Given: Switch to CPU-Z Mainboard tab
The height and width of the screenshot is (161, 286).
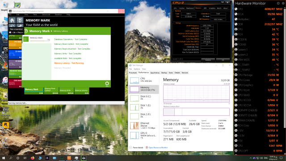Looking at the screenshot, I should point(190,8).
